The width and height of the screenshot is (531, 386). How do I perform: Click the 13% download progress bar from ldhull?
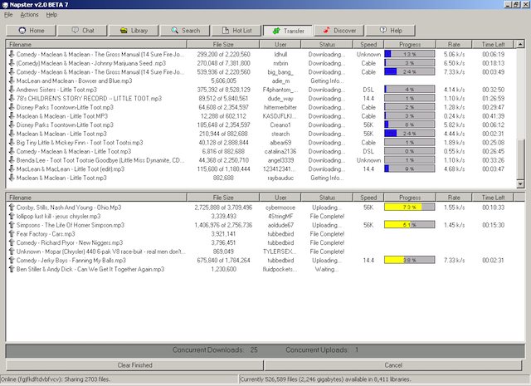(x=410, y=54)
